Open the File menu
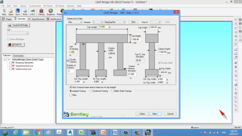242x136 pixels. pos(3,6)
